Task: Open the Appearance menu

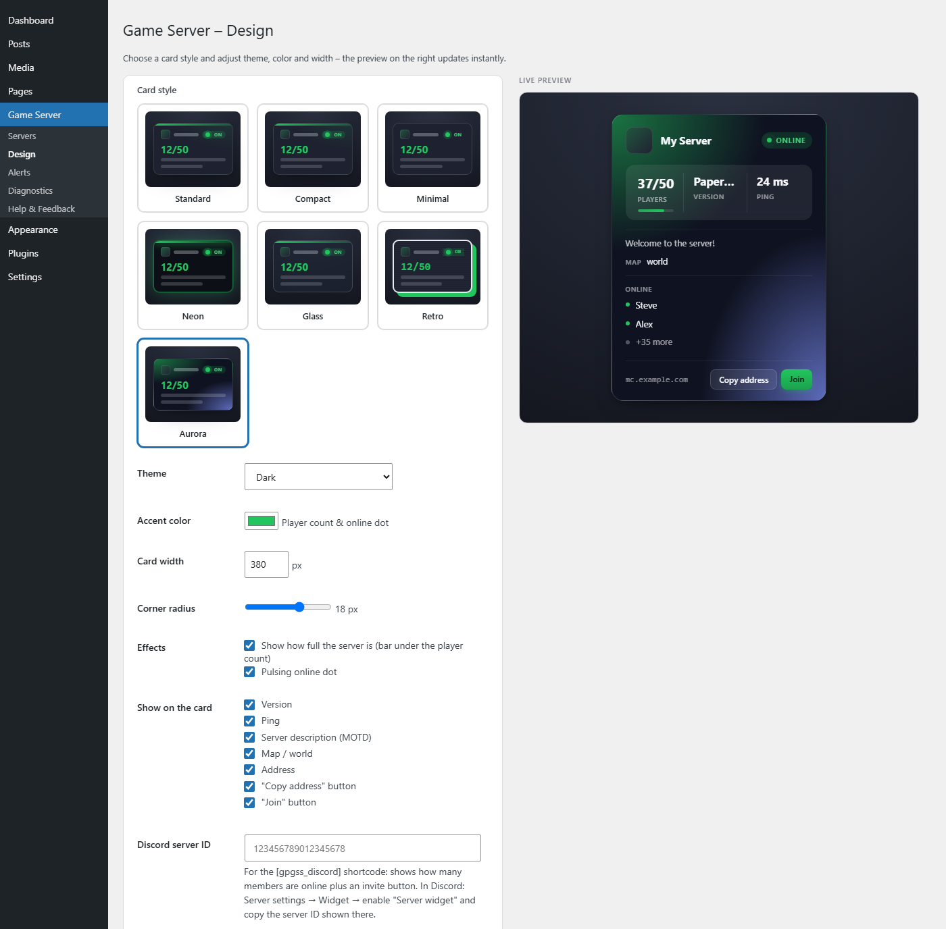Action: click(54, 230)
